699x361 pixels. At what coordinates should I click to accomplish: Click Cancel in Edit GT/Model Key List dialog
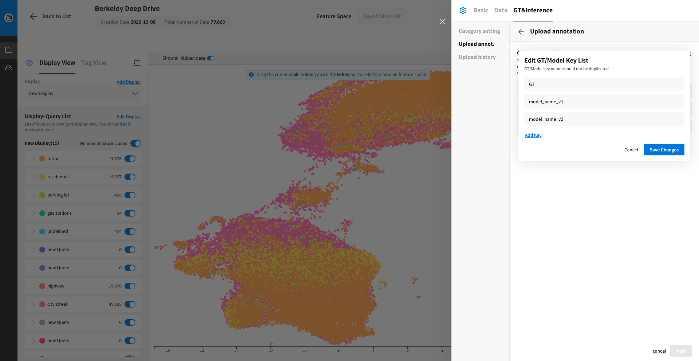pyautogui.click(x=631, y=150)
